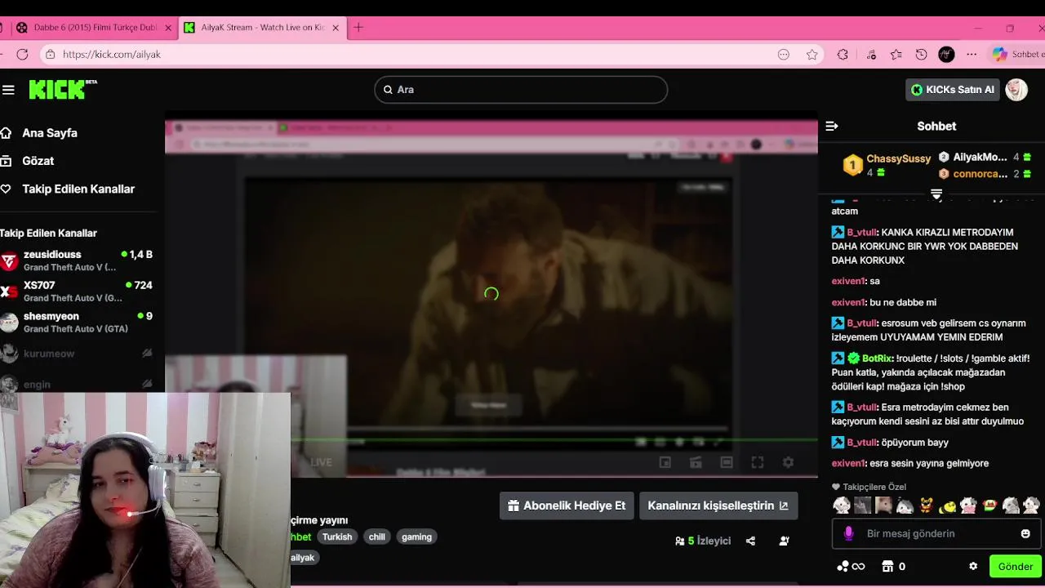Click the video player area
This screenshot has width=1045, height=588.
491,294
